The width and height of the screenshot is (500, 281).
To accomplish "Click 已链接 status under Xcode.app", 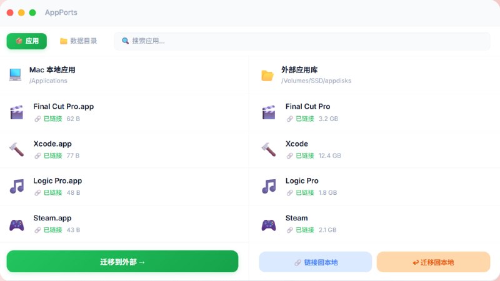I will 52,155.
